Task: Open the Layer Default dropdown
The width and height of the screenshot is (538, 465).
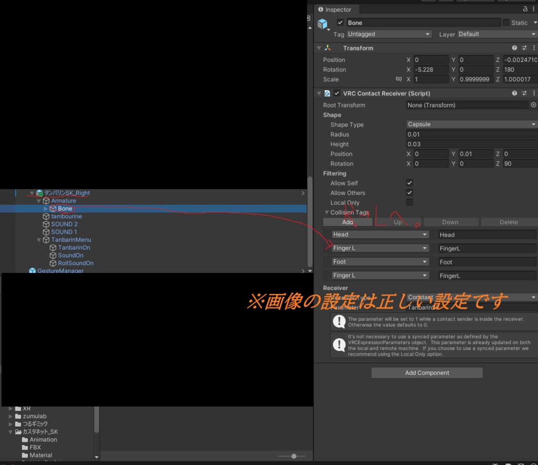Action: tap(498, 34)
